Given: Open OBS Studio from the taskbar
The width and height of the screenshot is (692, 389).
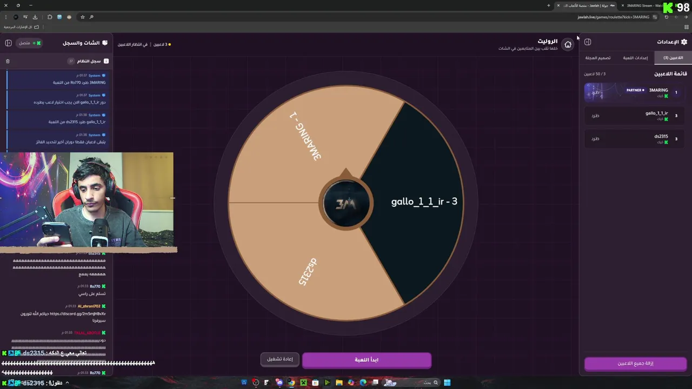Looking at the screenshot, I should click(x=256, y=383).
